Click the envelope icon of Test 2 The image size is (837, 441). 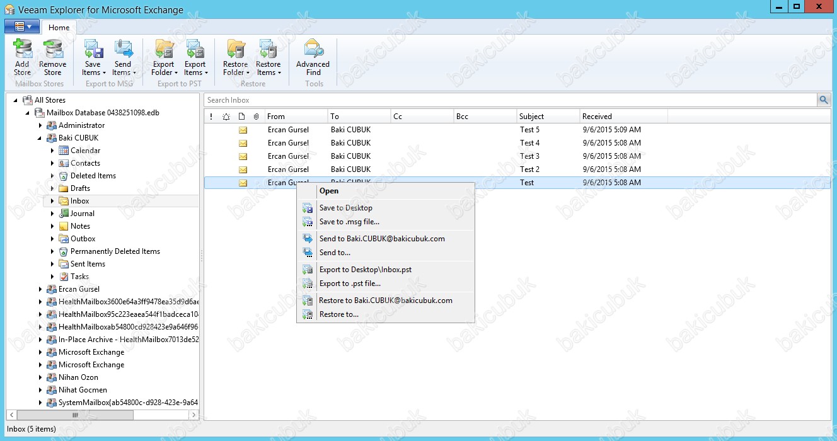coord(243,169)
